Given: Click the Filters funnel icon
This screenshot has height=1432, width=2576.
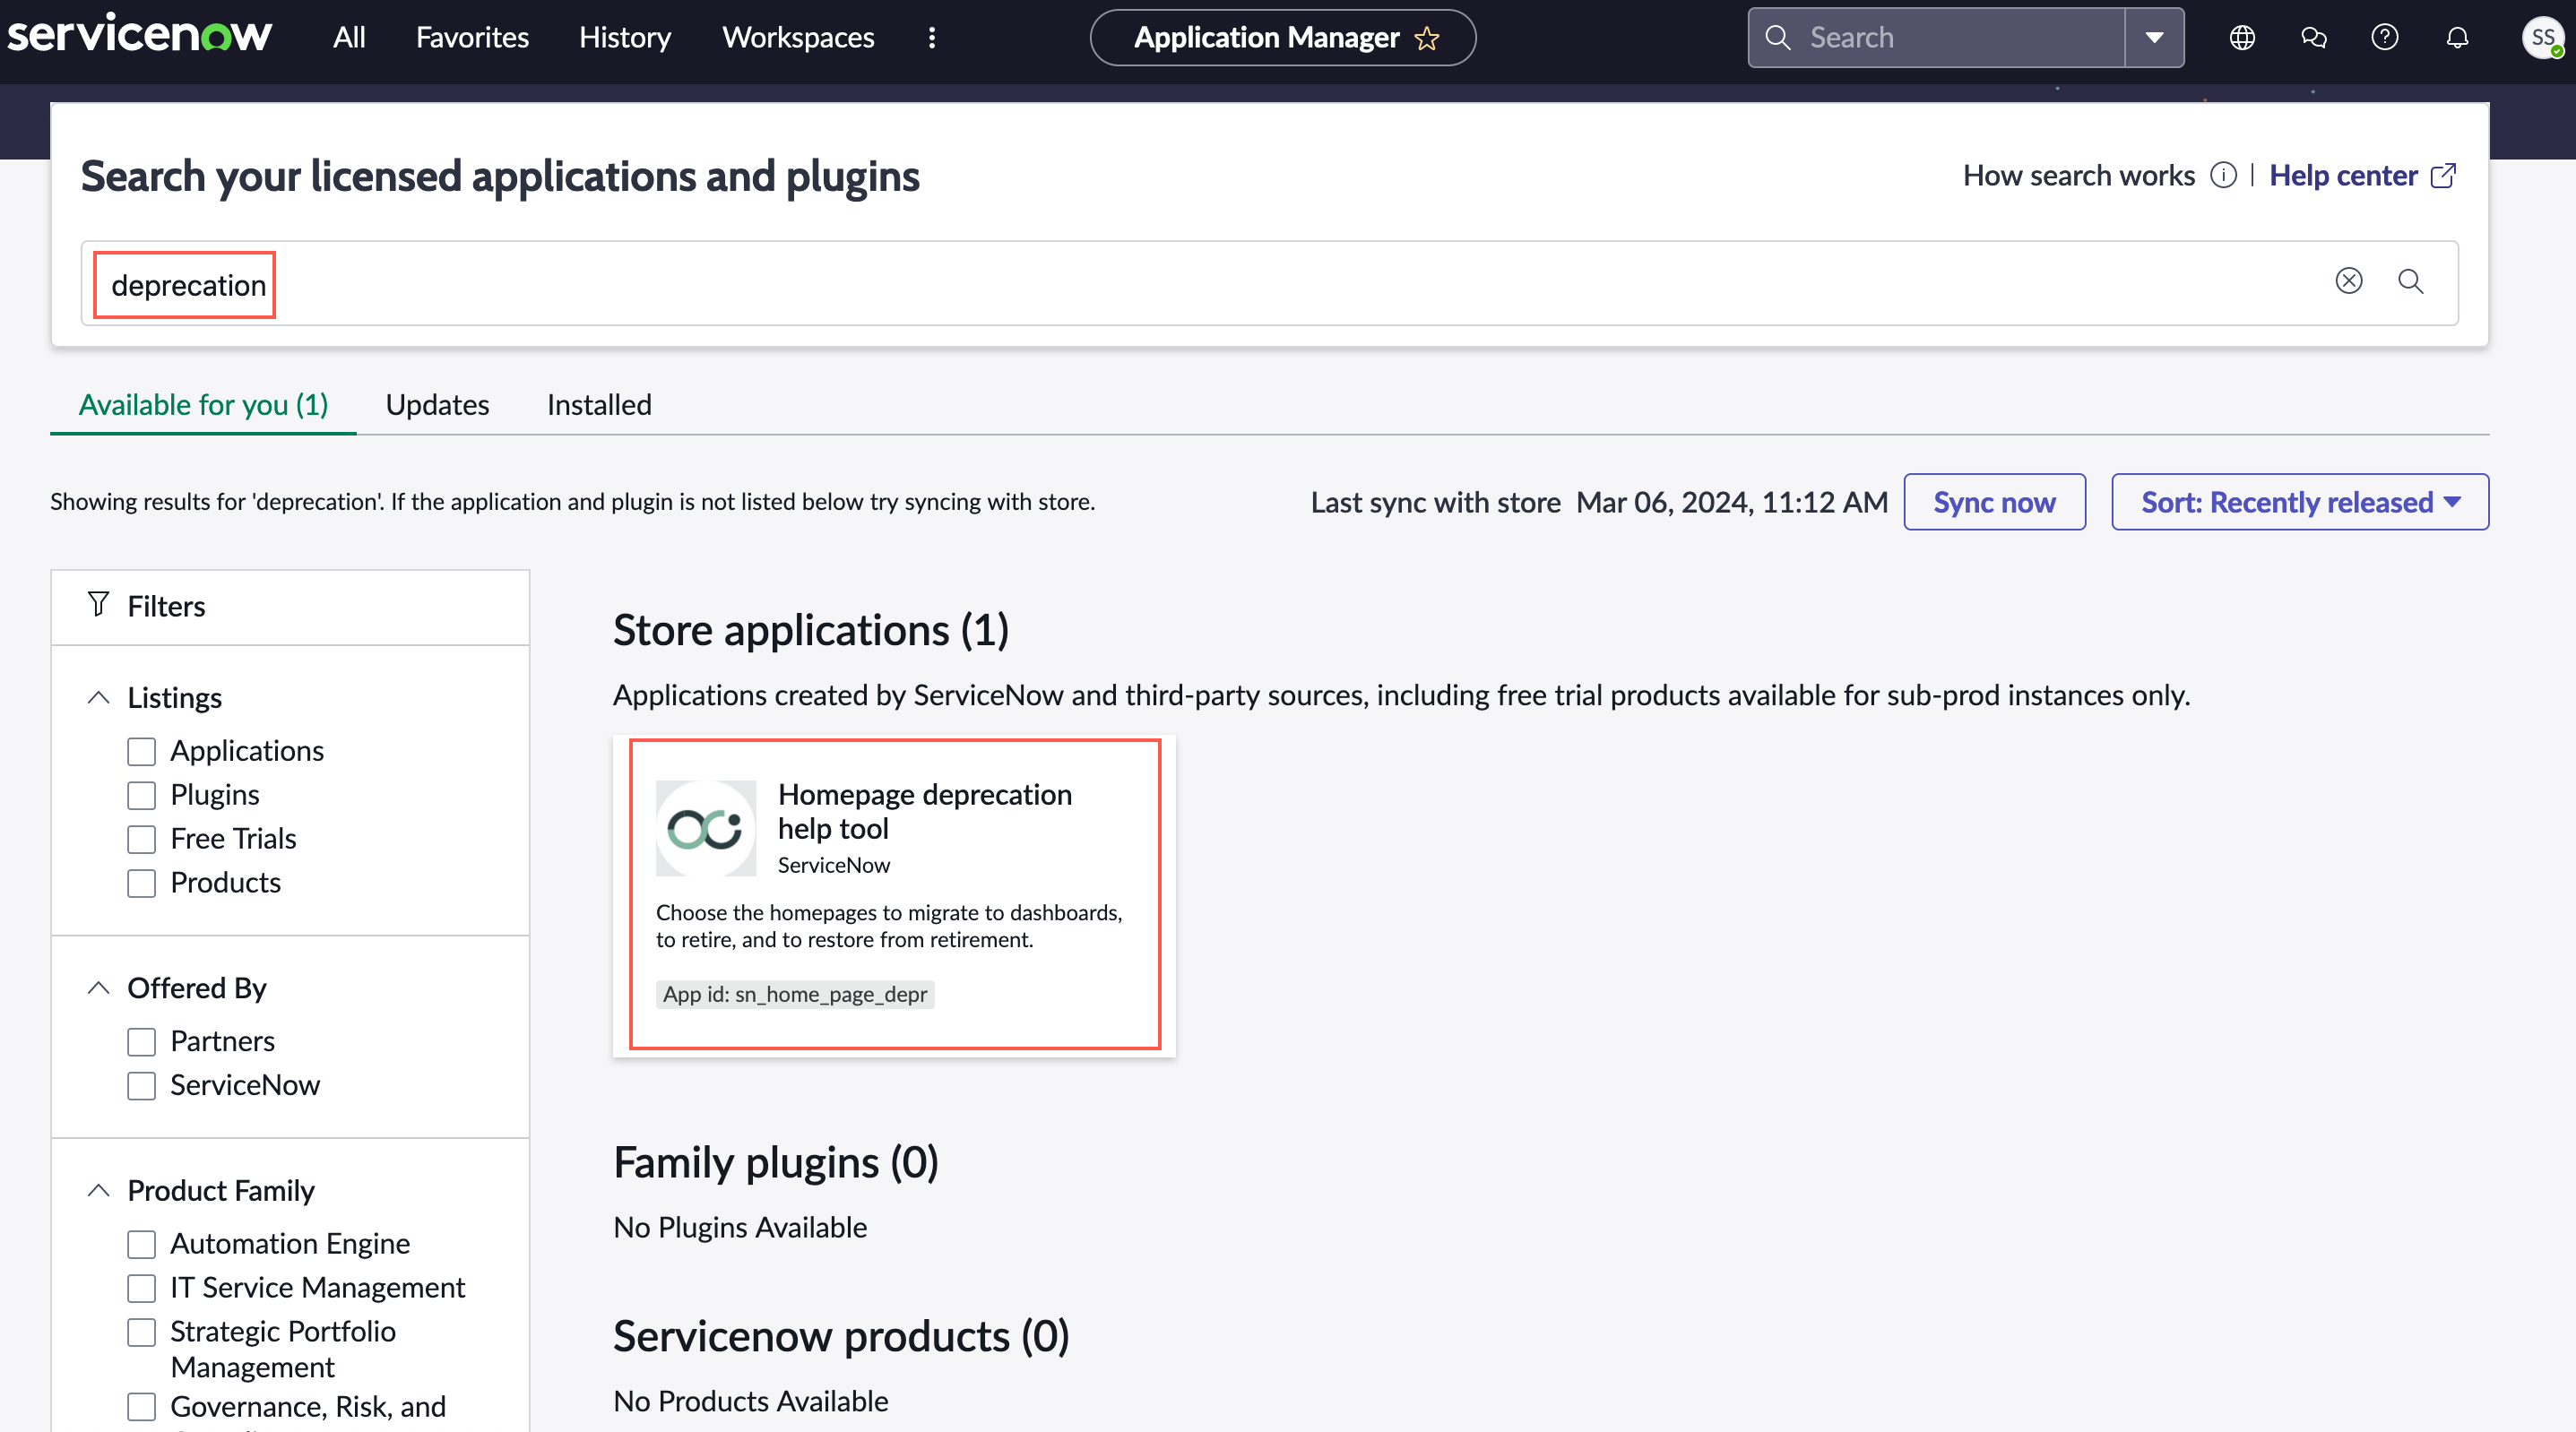Looking at the screenshot, I should [97, 604].
